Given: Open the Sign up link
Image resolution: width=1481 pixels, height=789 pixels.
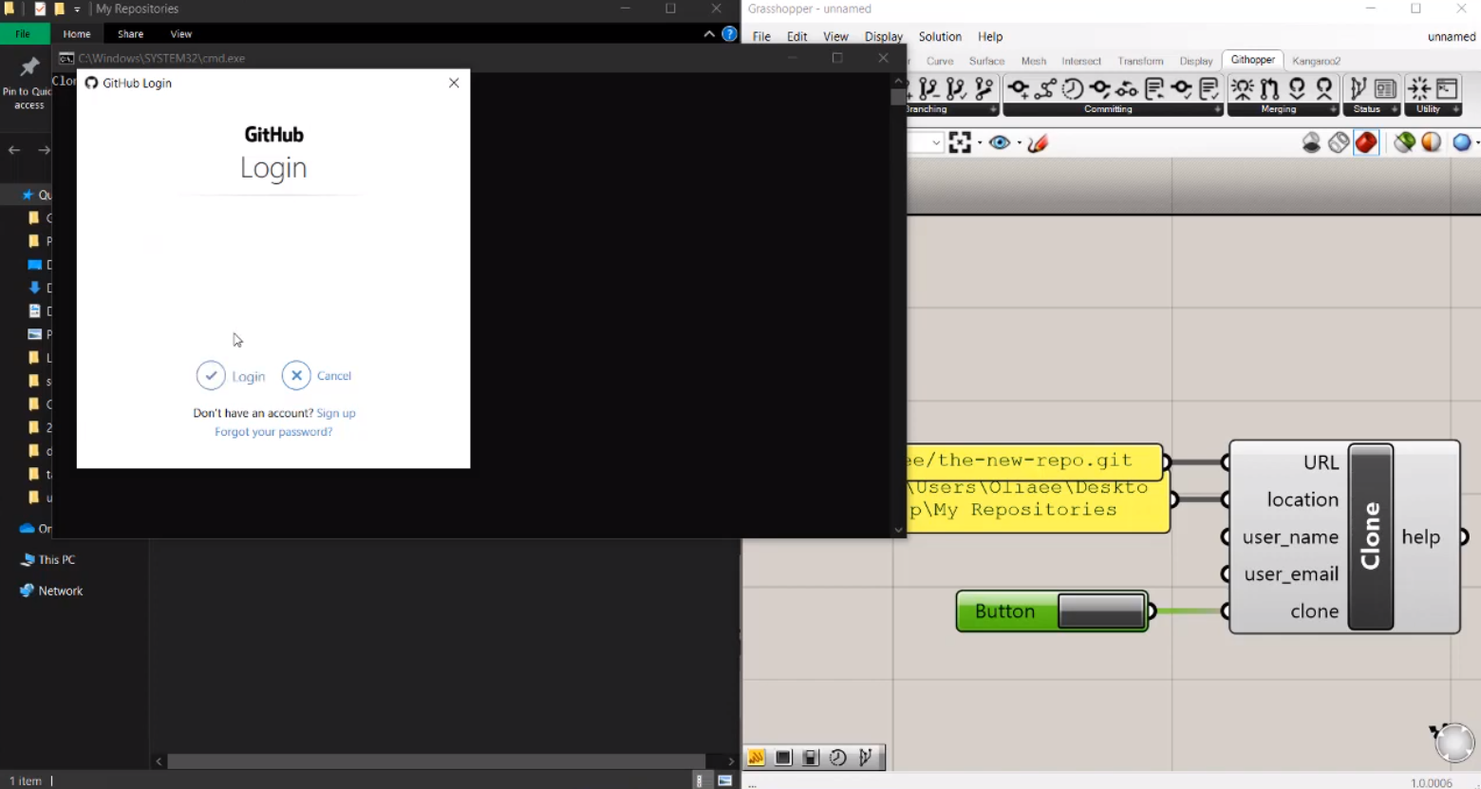Looking at the screenshot, I should click(x=336, y=413).
